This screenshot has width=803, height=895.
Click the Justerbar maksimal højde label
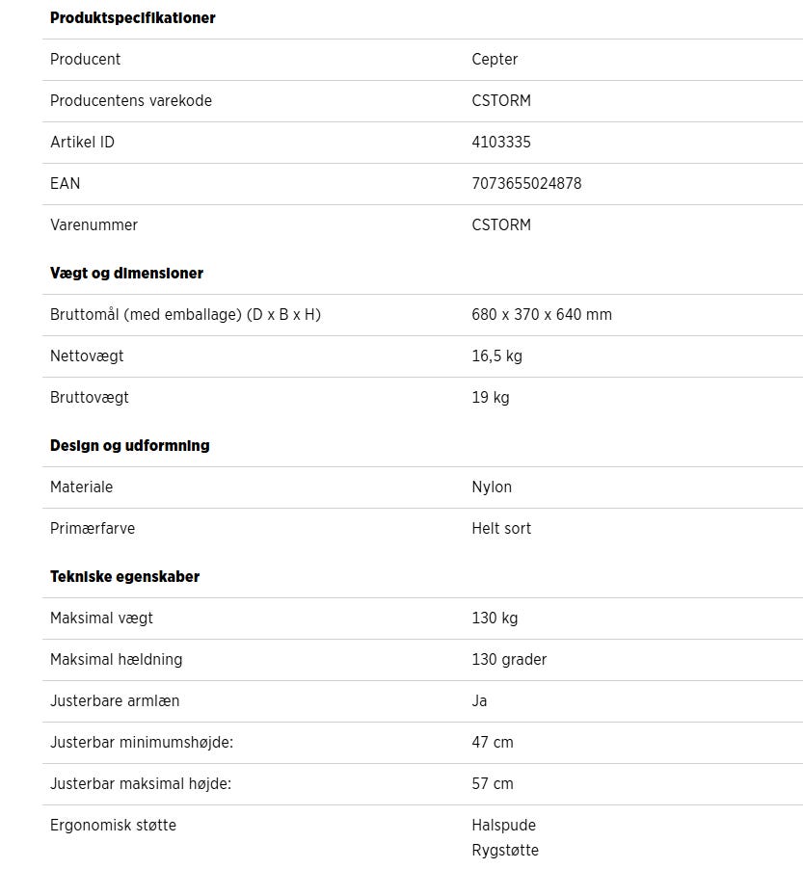[141, 784]
